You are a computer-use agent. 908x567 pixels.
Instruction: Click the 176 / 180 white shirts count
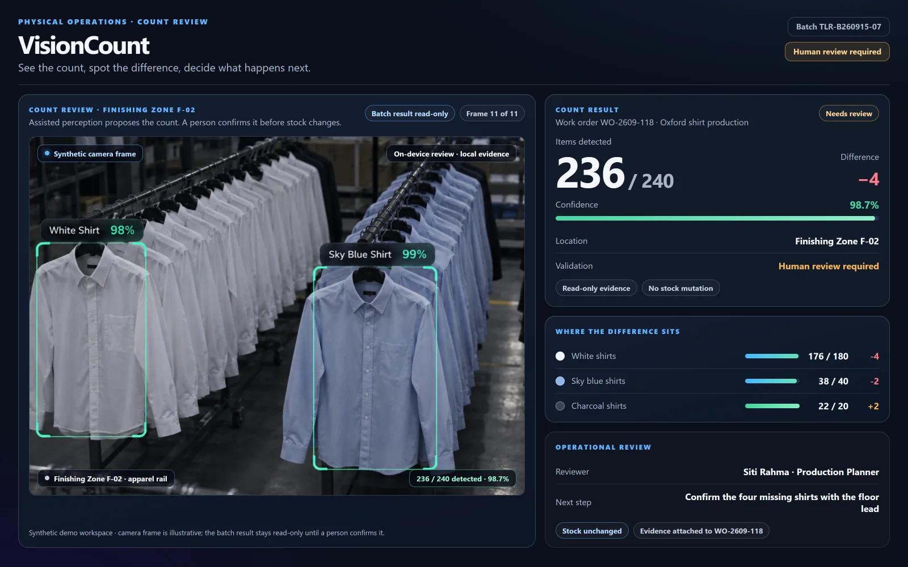pyautogui.click(x=828, y=356)
